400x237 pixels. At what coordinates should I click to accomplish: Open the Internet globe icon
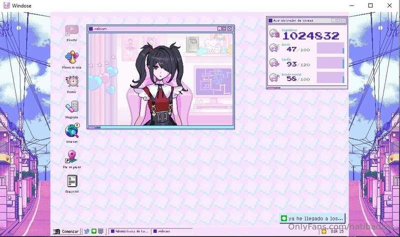pyautogui.click(x=72, y=131)
